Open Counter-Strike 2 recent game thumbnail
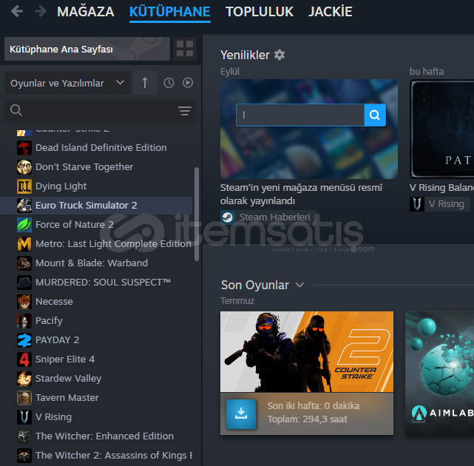The width and height of the screenshot is (474, 466). [307, 351]
